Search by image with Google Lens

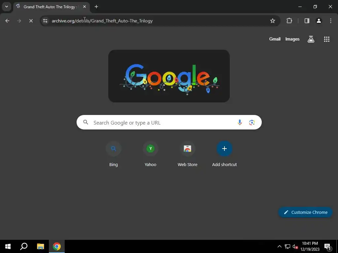[252, 123]
